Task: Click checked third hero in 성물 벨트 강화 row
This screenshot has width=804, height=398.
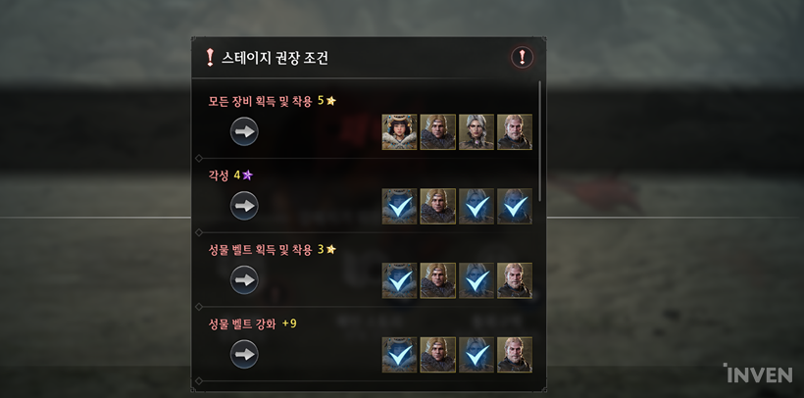Action: [477, 355]
